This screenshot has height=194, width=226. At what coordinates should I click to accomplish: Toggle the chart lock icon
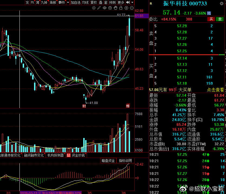click(121, 8)
